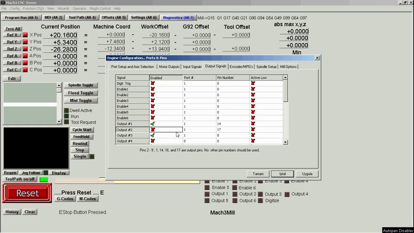Switch to Input Signals tab
Viewport: 414px width, 233px height.
coord(192,67)
